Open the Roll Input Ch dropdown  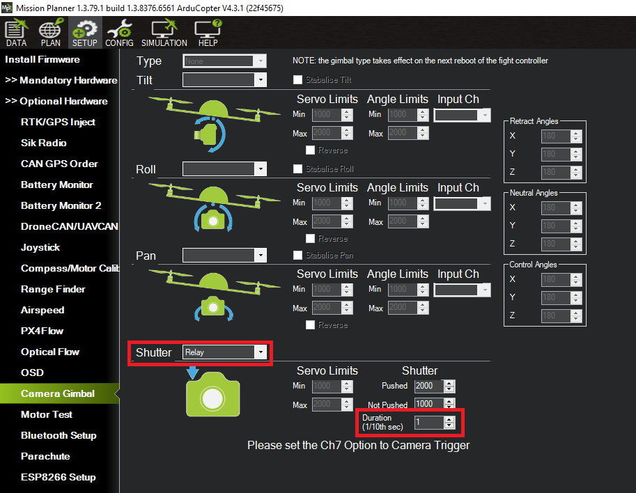coord(462,203)
